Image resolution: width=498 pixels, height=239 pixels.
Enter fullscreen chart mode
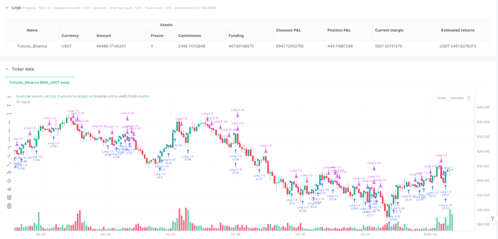pyautogui.click(x=469, y=98)
